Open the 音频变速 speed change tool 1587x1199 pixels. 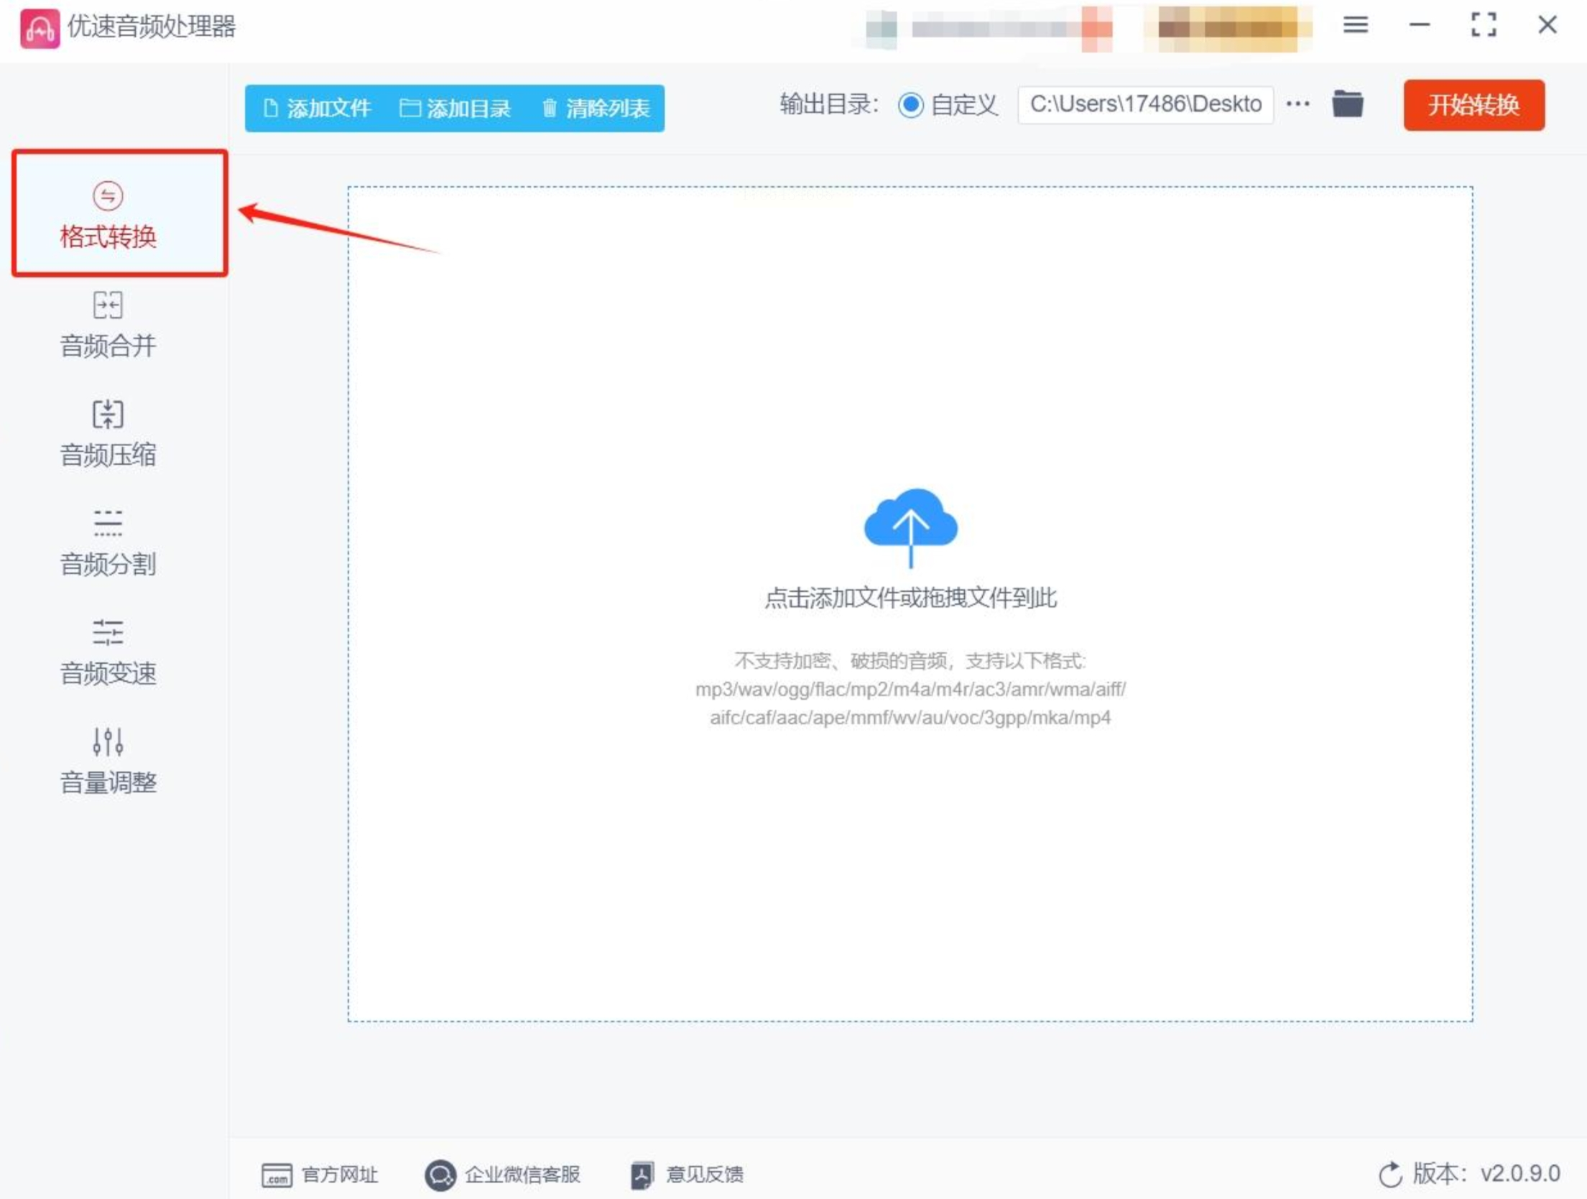(108, 652)
